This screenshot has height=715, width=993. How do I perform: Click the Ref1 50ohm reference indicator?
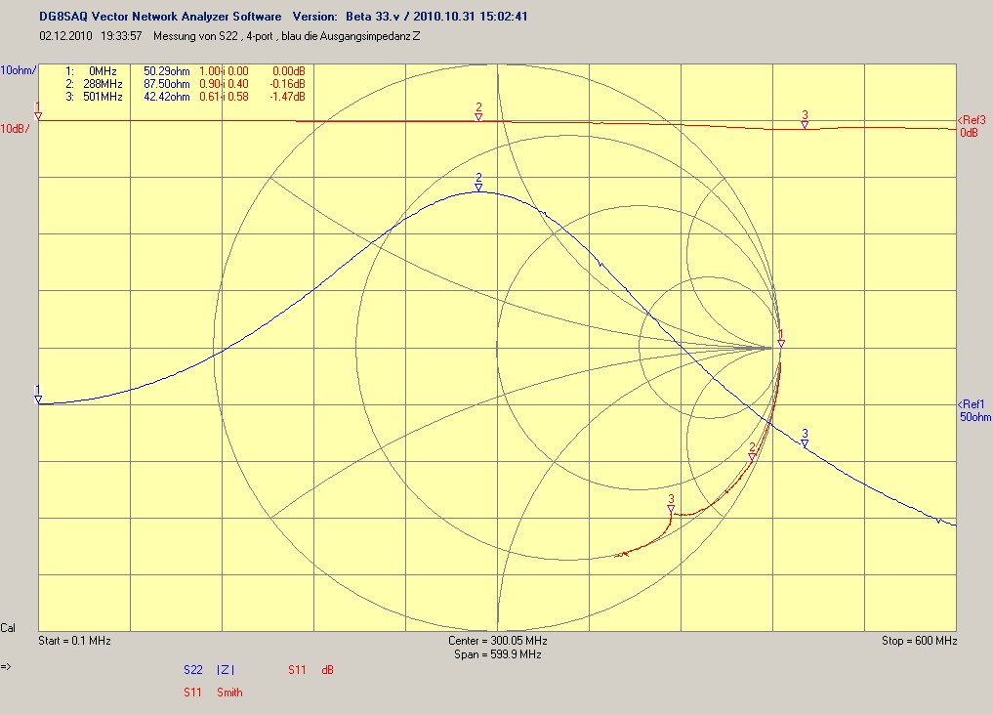[x=974, y=410]
